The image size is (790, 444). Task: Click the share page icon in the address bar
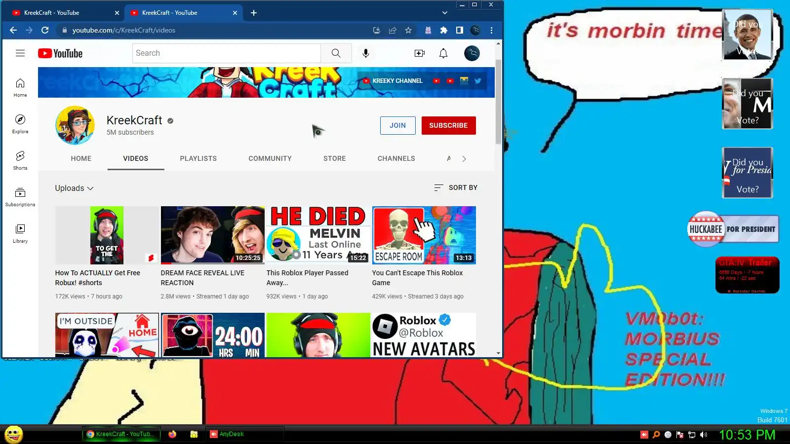pos(393,30)
